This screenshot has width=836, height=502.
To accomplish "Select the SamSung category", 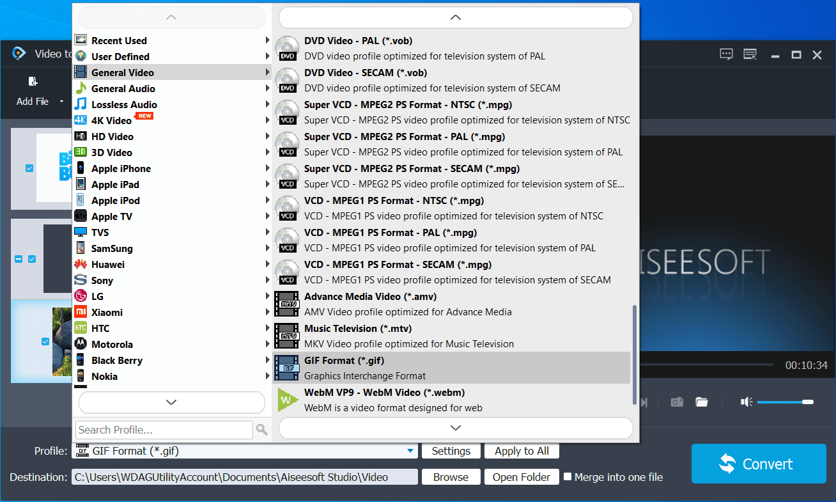I will (x=173, y=248).
